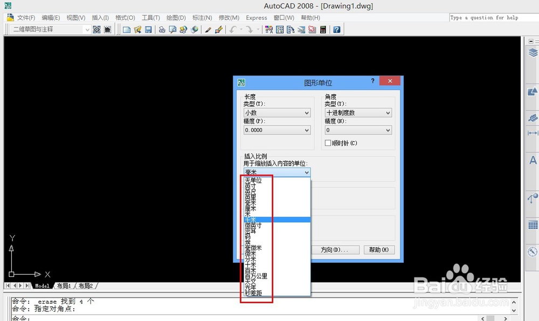Jump to last layout tab arrow
Image resolution: width=539 pixels, height=321 pixels.
[x=27, y=285]
